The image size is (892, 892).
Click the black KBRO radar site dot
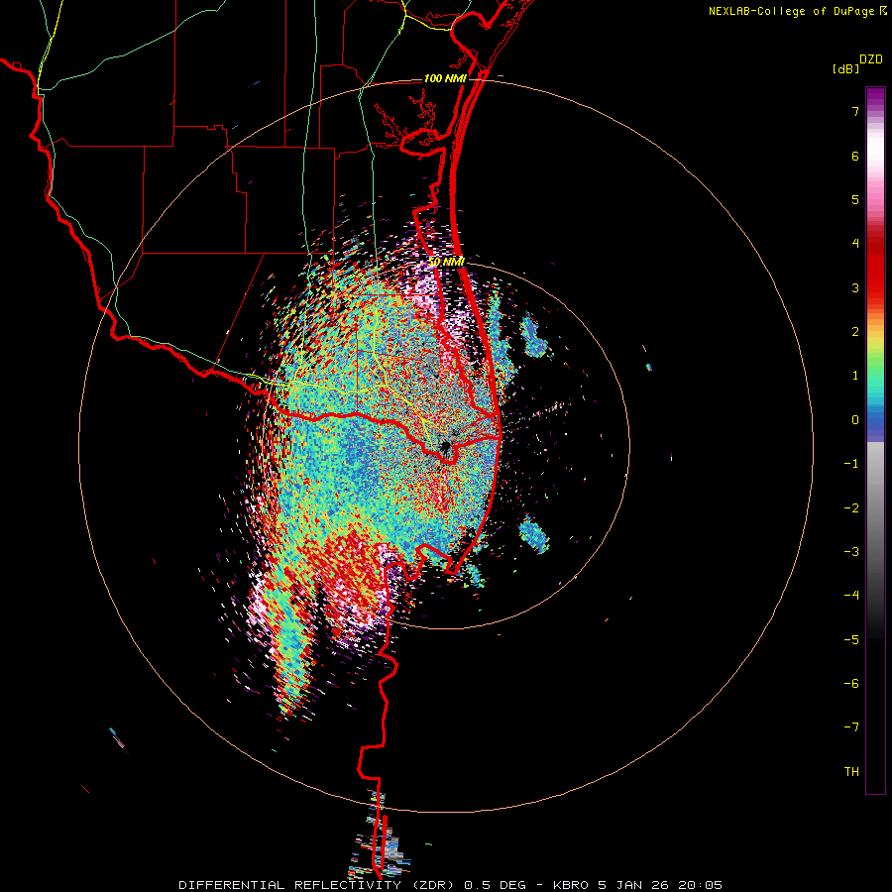(x=445, y=445)
